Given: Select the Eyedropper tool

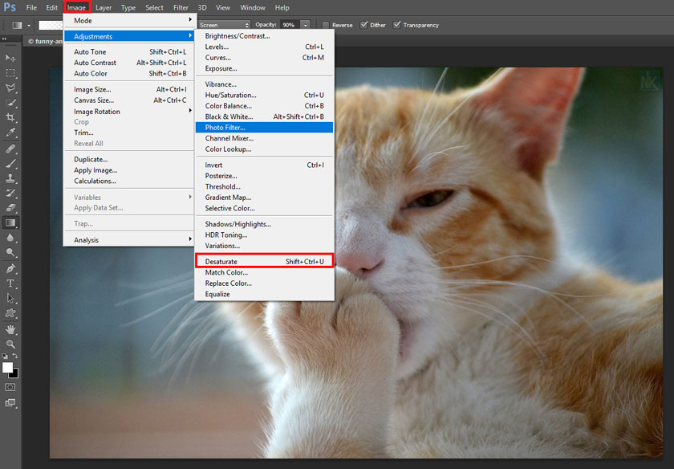Looking at the screenshot, I should [10, 133].
